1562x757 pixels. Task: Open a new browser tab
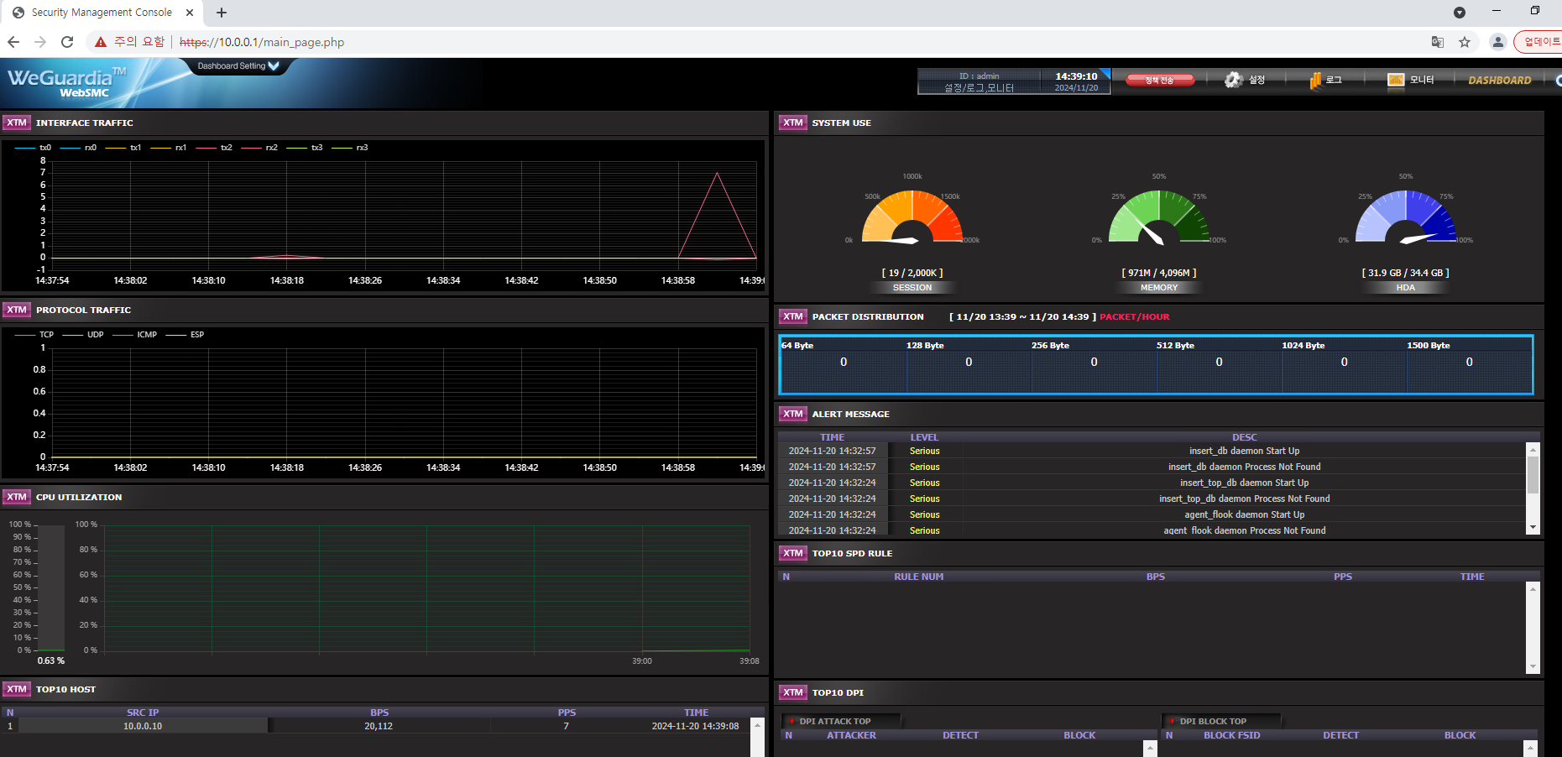pos(222,13)
